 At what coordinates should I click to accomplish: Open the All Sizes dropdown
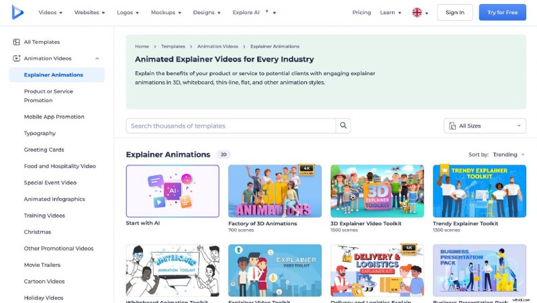(x=485, y=126)
